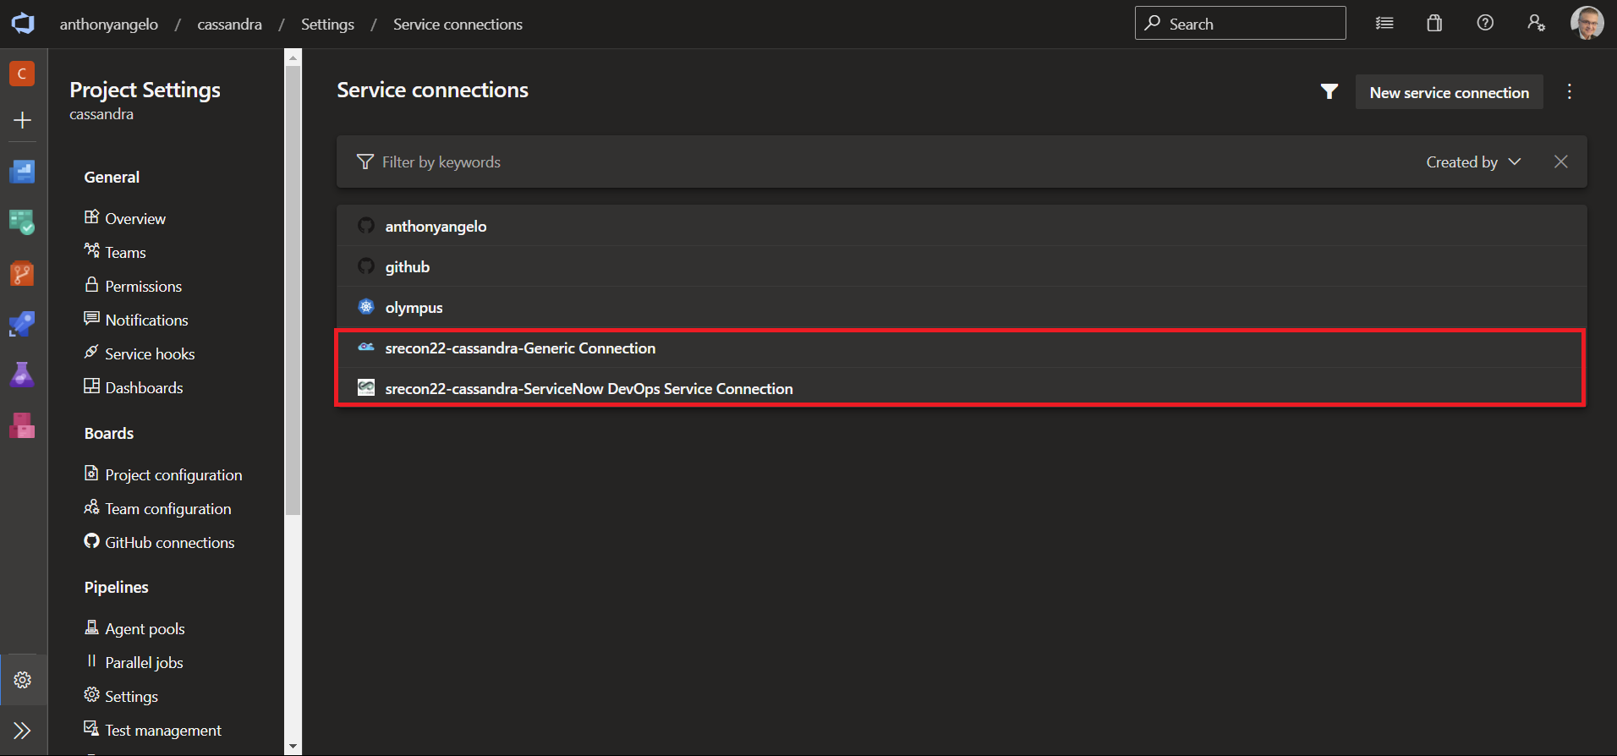The height and width of the screenshot is (756, 1617).
Task: Open the Pipelines hub icon in the sidebar
Action: point(22,324)
